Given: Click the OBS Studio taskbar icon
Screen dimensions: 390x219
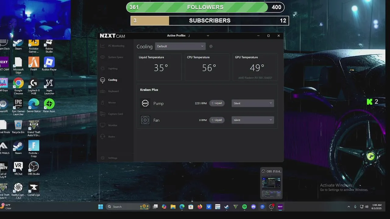Looking at the screenshot, I should (x=271, y=207).
